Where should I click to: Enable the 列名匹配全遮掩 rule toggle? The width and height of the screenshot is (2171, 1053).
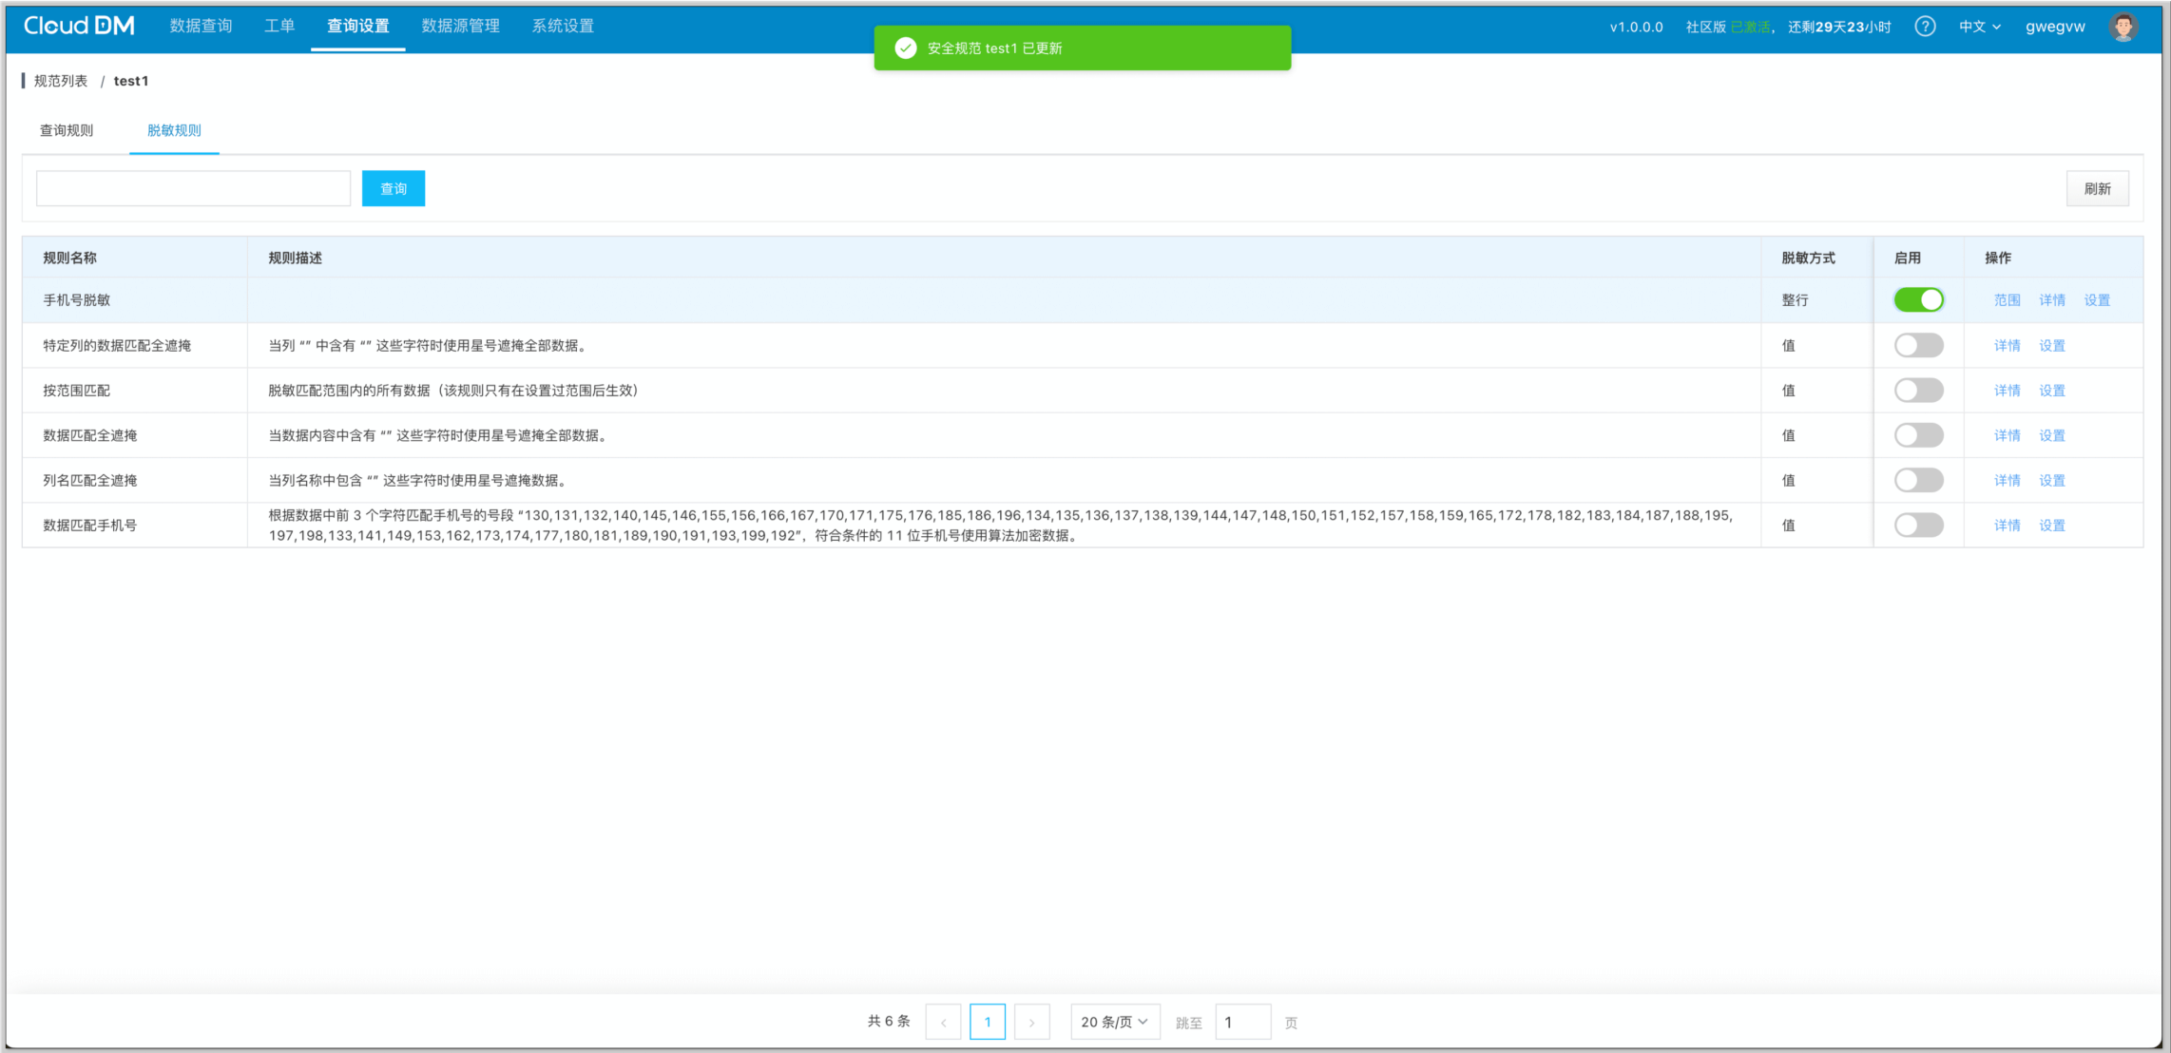tap(1918, 481)
